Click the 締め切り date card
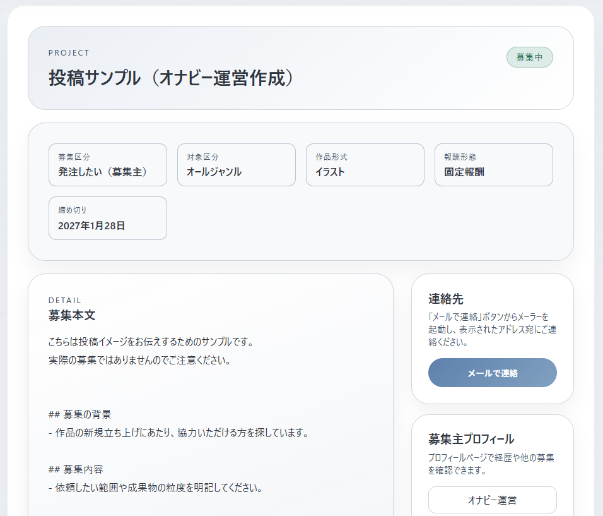The image size is (603, 516). point(108,218)
